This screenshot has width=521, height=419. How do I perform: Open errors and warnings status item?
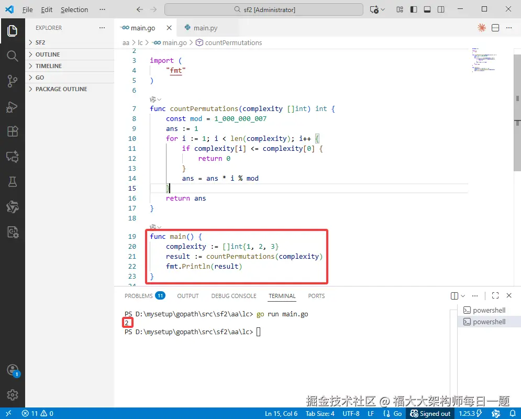[38, 413]
